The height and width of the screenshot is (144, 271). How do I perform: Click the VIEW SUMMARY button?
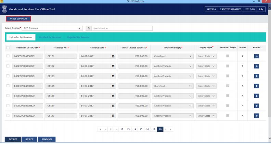[x=18, y=19]
